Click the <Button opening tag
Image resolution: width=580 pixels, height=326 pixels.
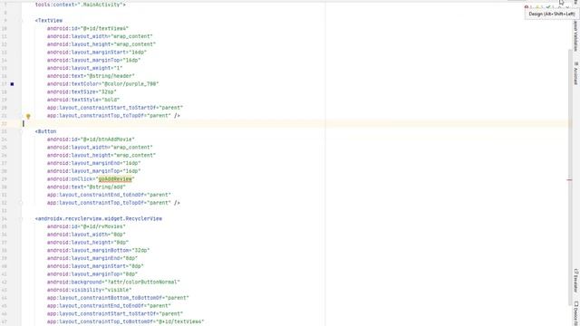tap(46, 131)
